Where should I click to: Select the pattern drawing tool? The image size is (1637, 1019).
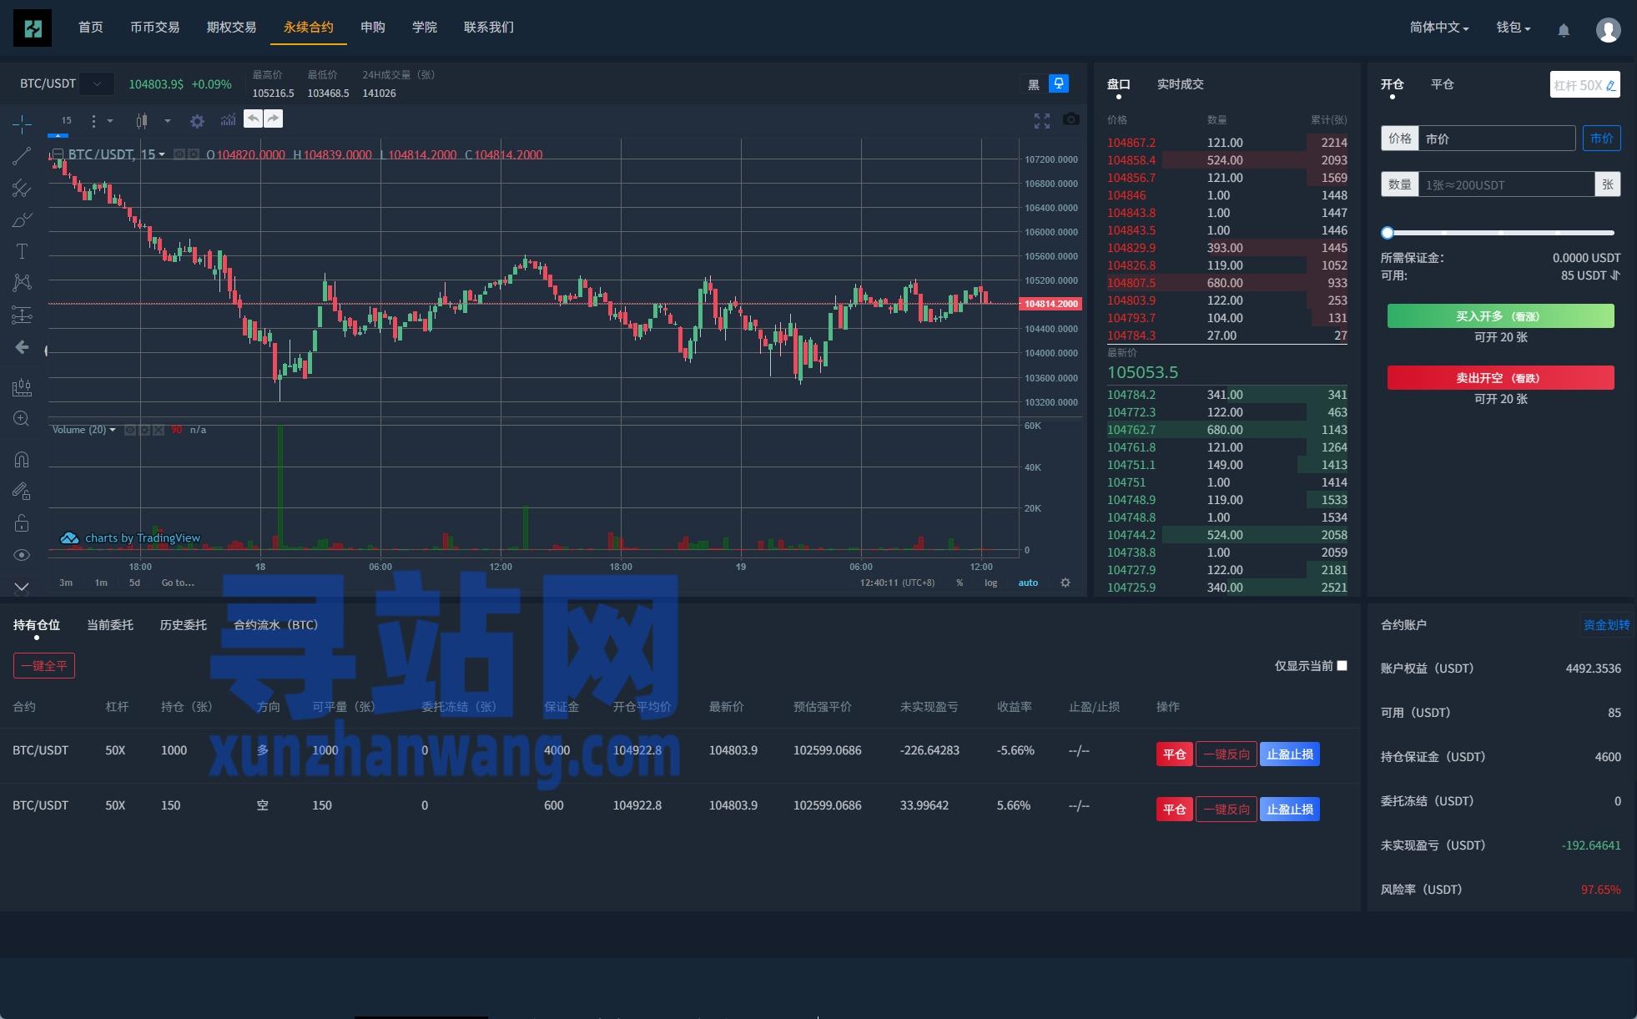(x=22, y=283)
